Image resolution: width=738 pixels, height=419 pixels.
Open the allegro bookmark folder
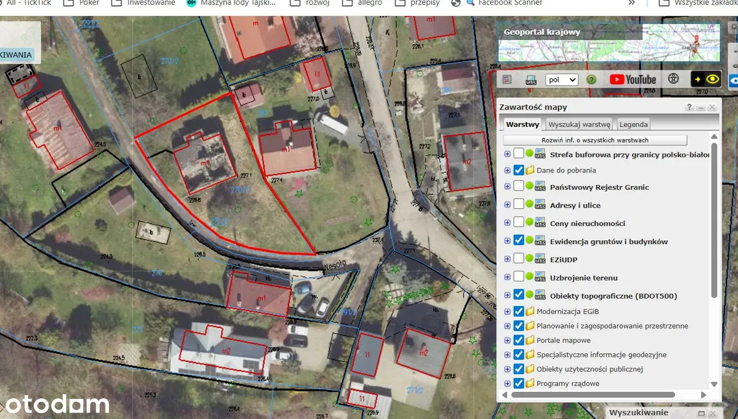click(x=362, y=3)
